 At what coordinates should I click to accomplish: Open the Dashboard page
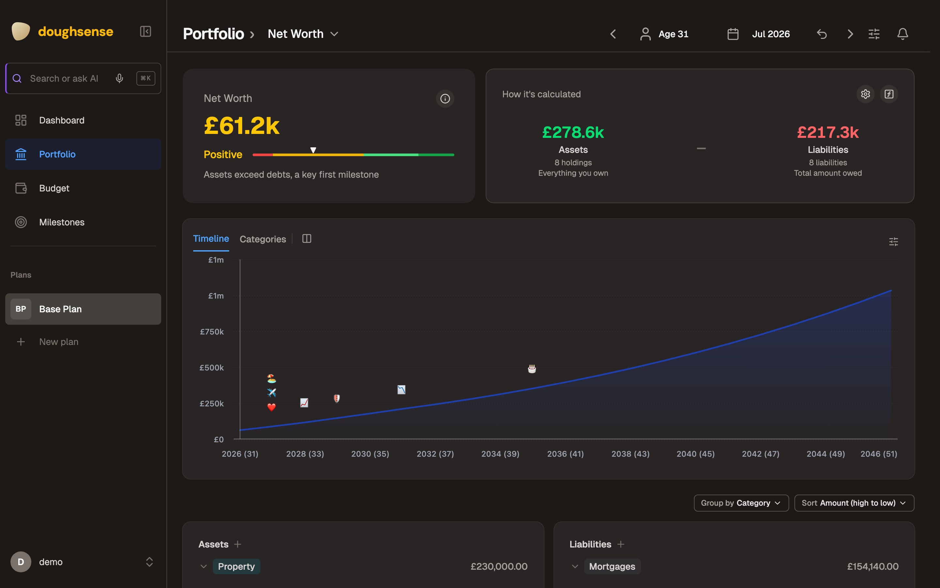[x=83, y=120]
